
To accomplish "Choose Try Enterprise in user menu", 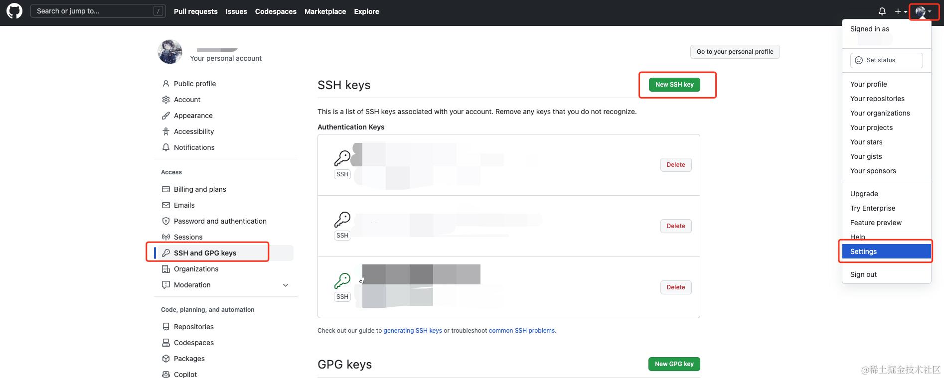I will (x=886, y=208).
